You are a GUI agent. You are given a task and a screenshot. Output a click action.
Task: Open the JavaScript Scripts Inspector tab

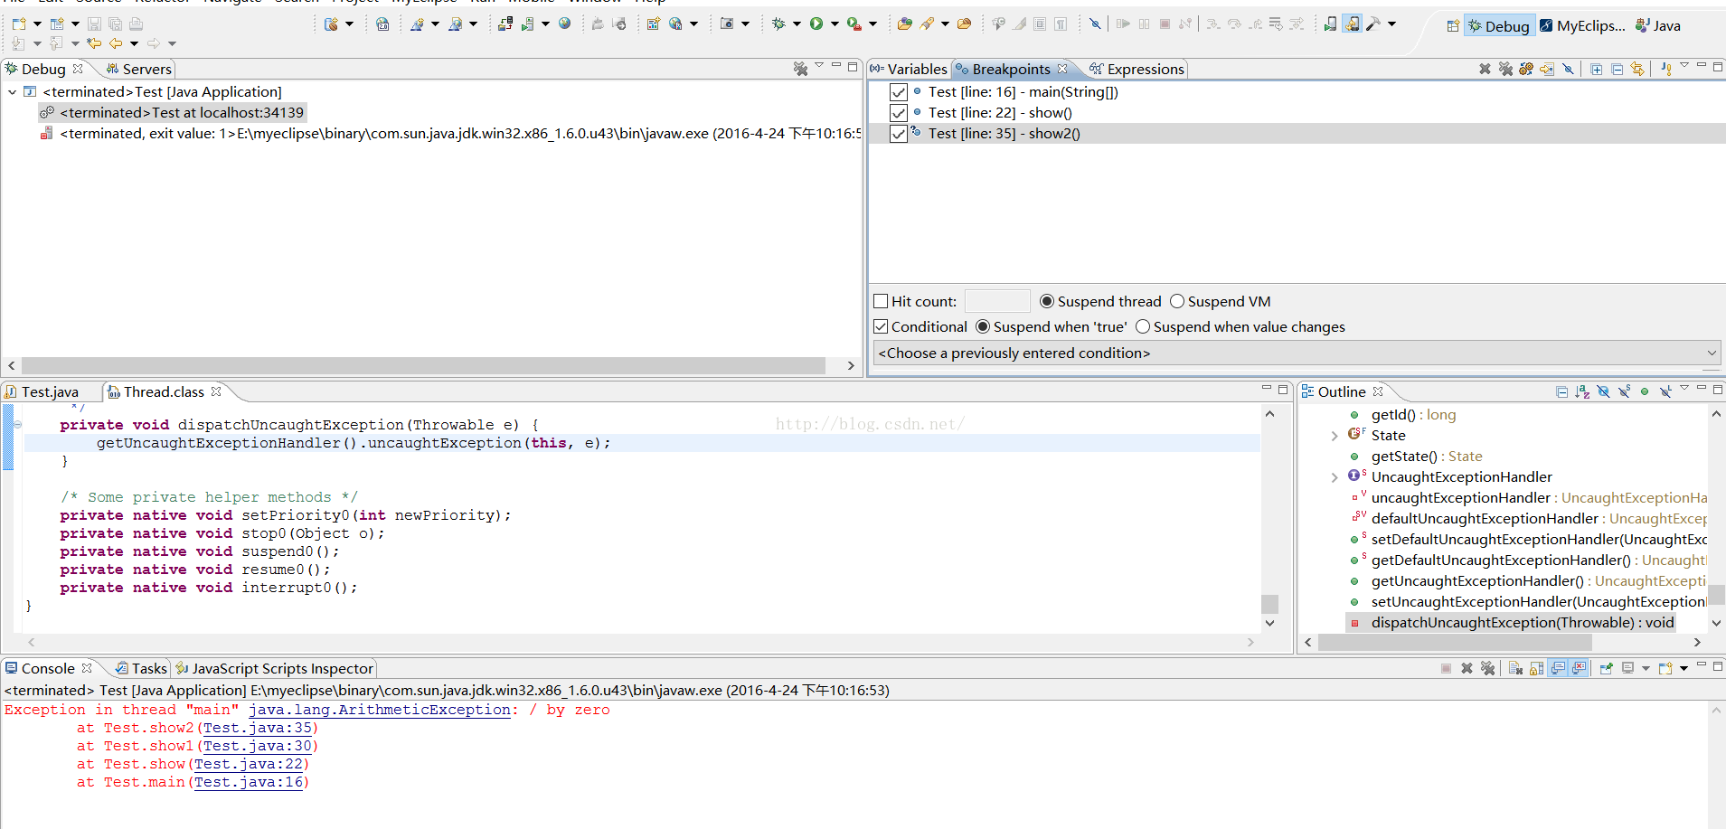(275, 668)
